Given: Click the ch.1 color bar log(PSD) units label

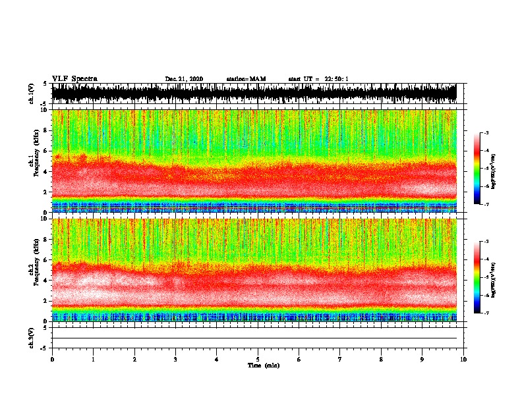Looking at the screenshot, I should click(x=494, y=171).
